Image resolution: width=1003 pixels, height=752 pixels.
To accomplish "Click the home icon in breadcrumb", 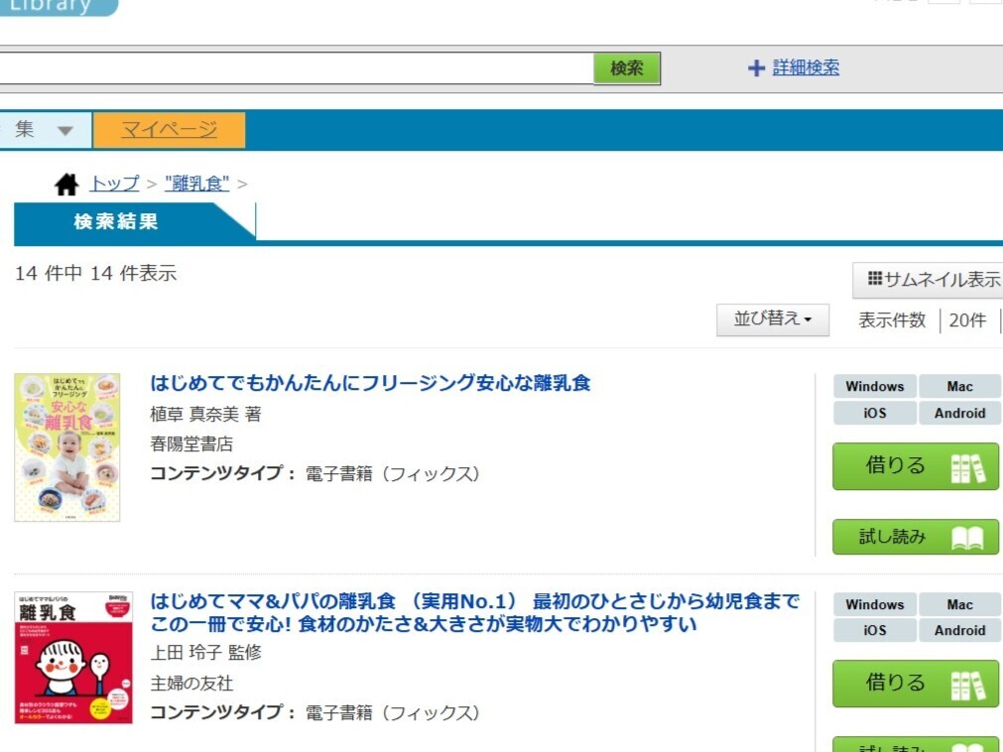I will click(66, 184).
